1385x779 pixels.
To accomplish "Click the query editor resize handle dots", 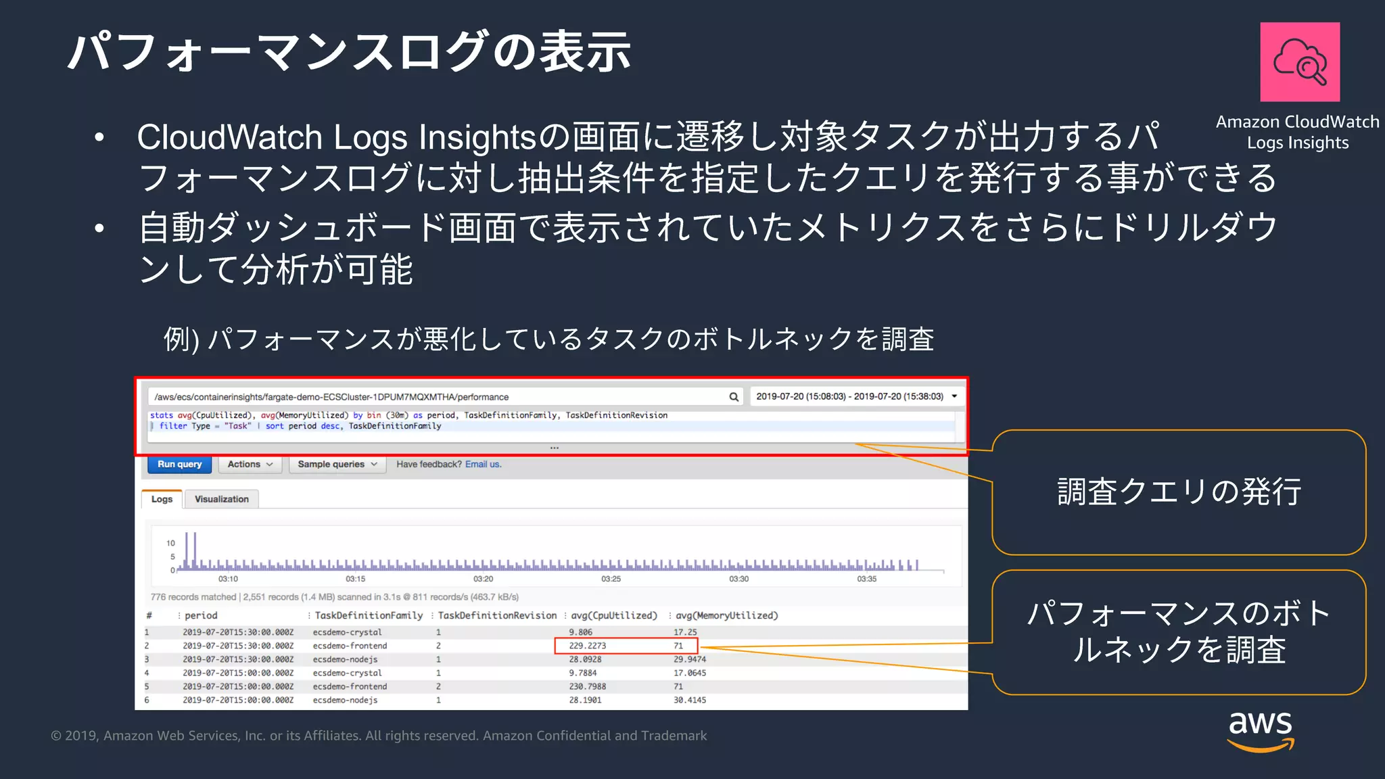I will (x=555, y=448).
